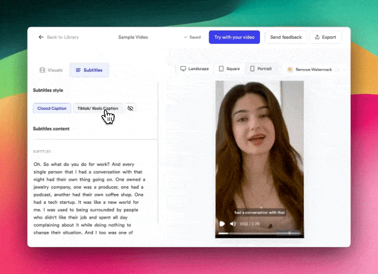Image resolution: width=378 pixels, height=274 pixels.
Task: Click the video progress bar
Action: point(259,233)
